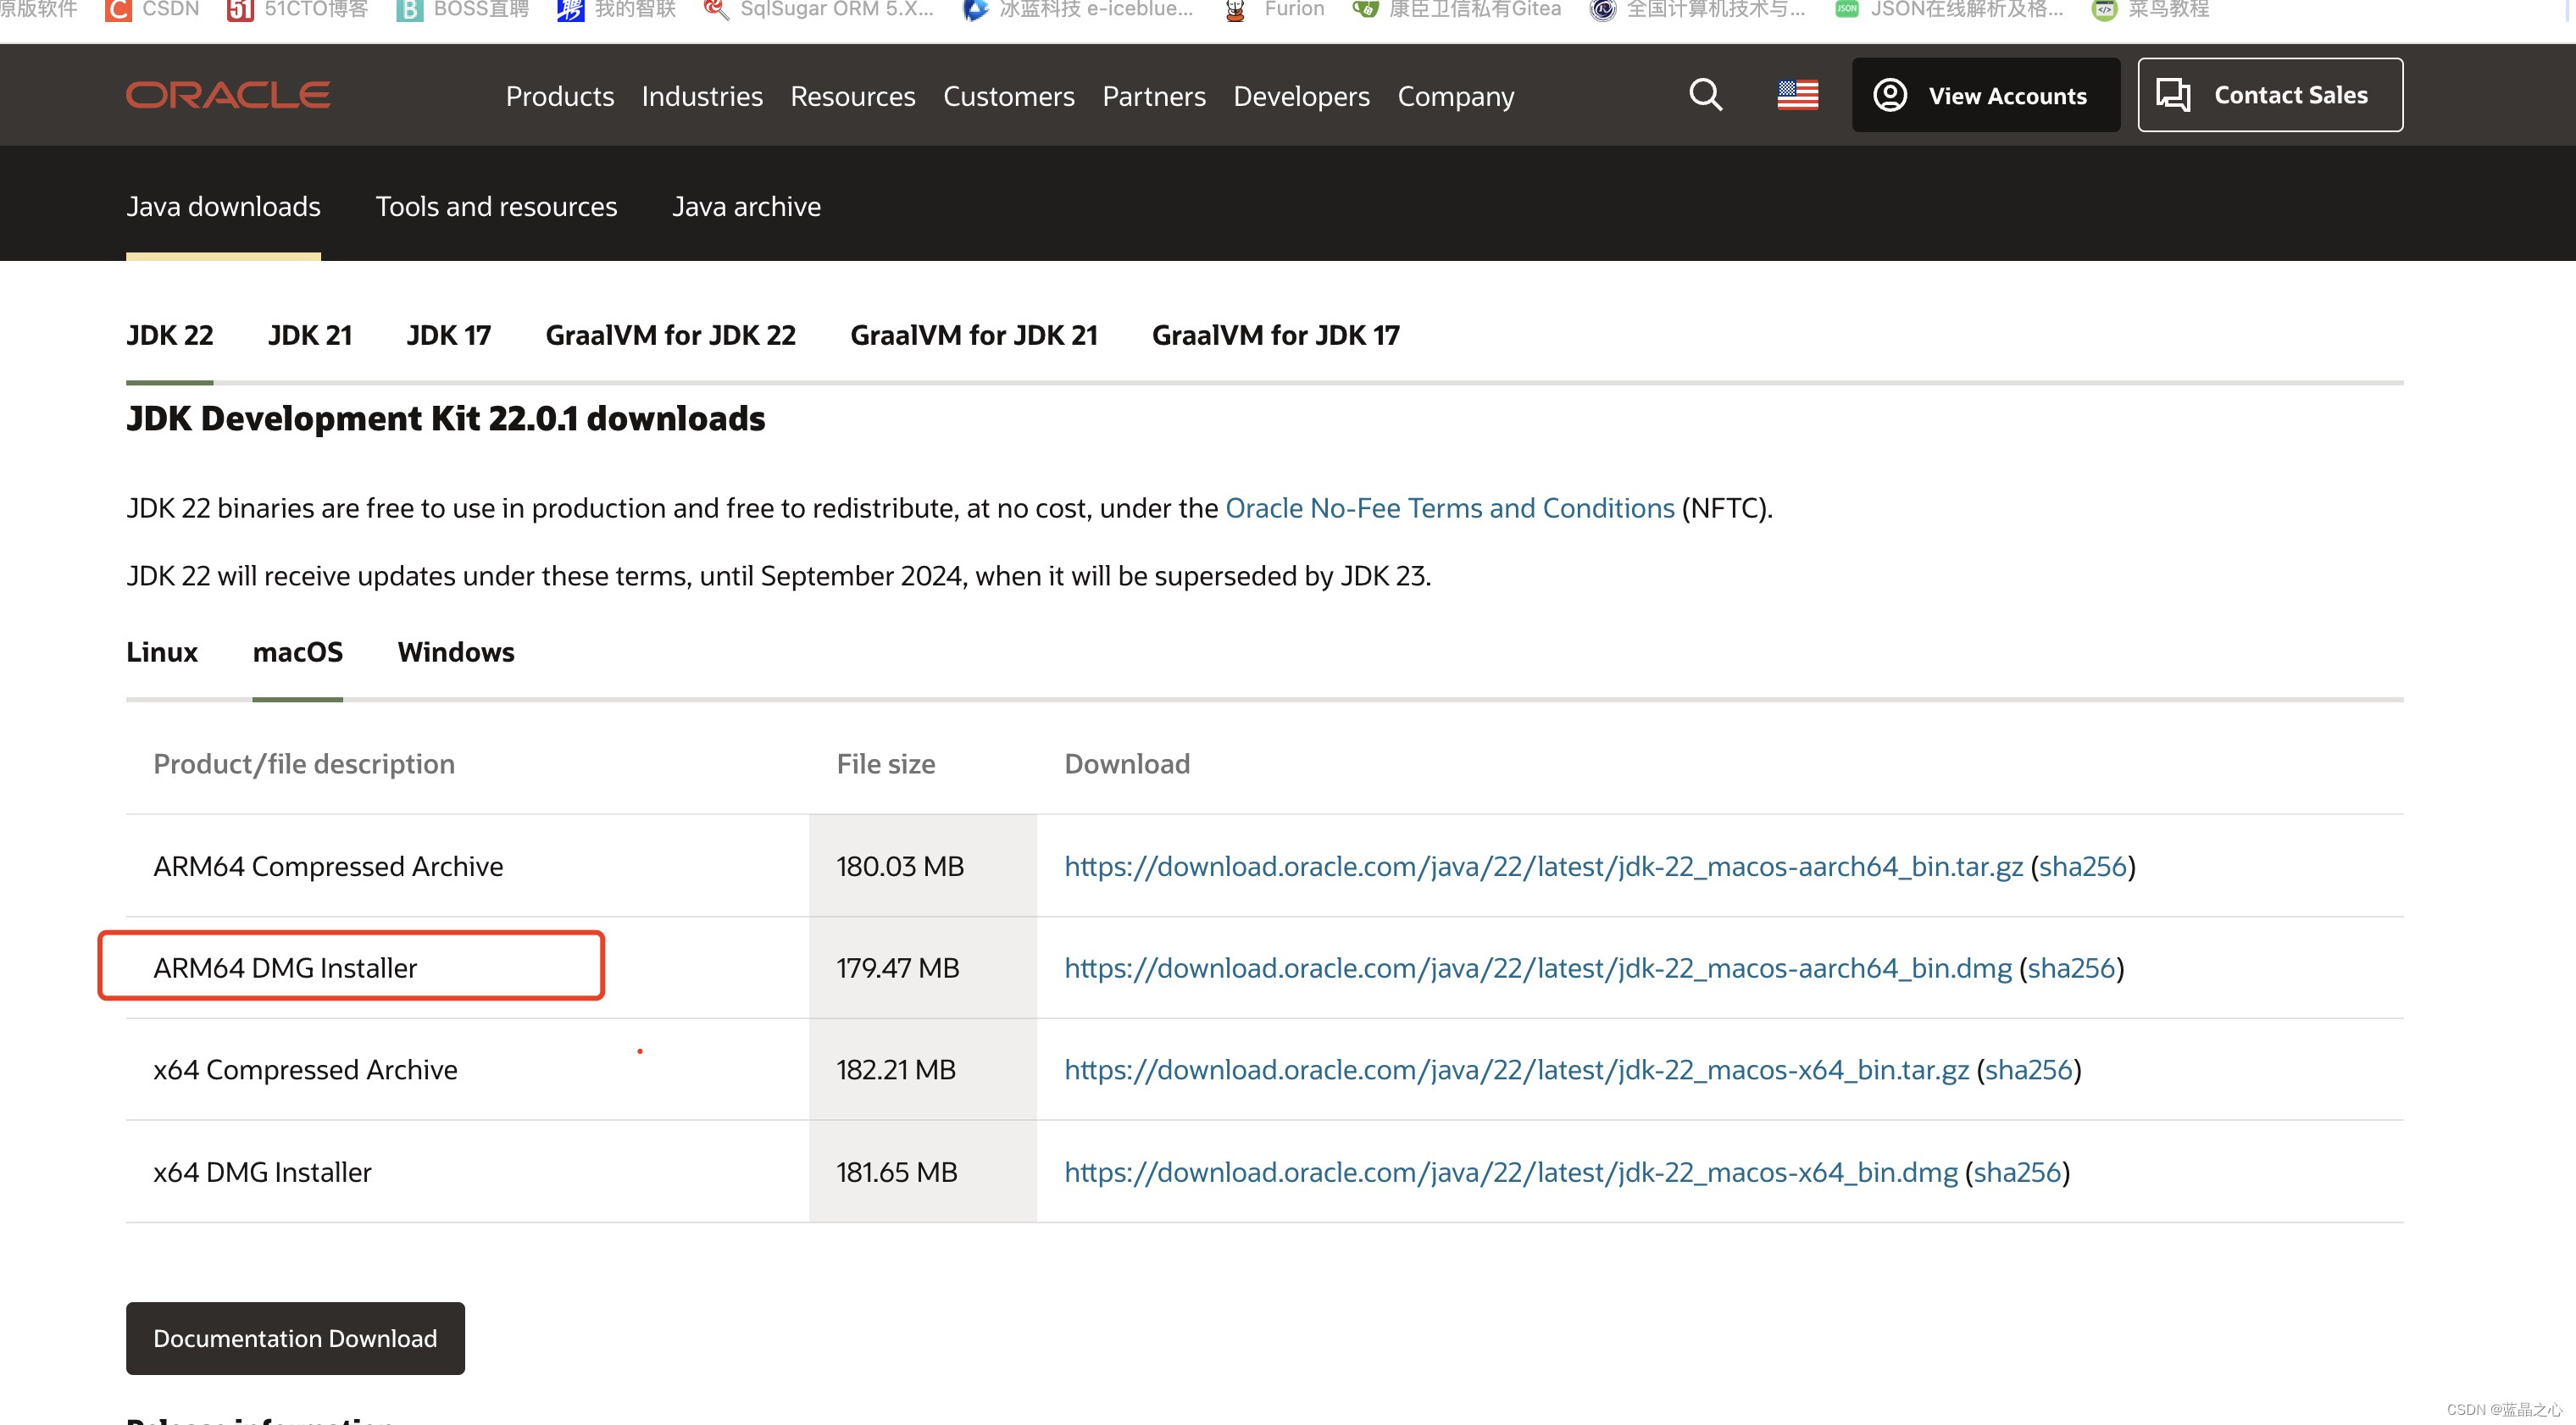Open sha256 for ARM64 Compressed Archive

point(2082,866)
